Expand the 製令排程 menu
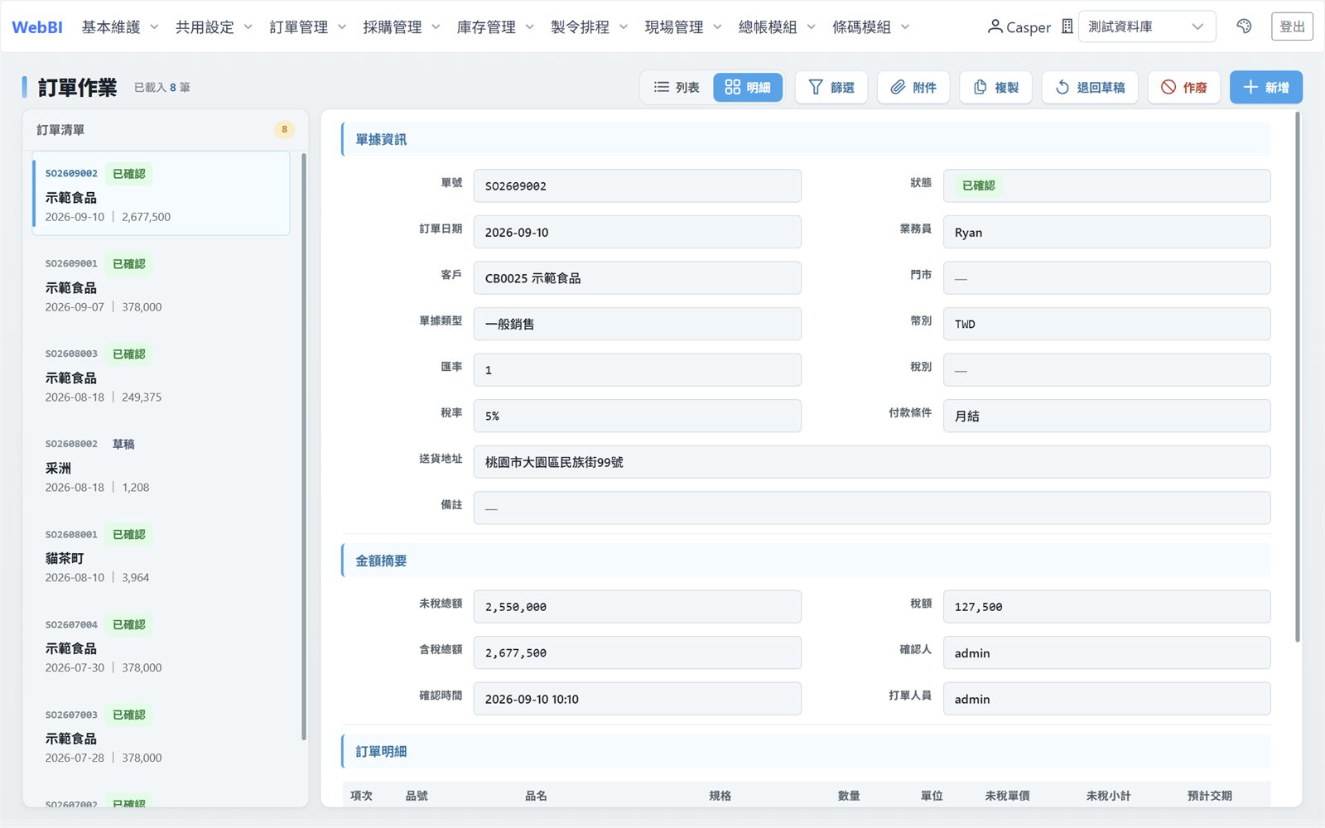The width and height of the screenshot is (1325, 828). click(589, 27)
